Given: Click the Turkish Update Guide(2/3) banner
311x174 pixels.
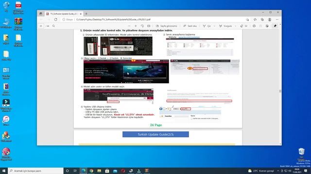Looking at the screenshot, I should 155,134.
